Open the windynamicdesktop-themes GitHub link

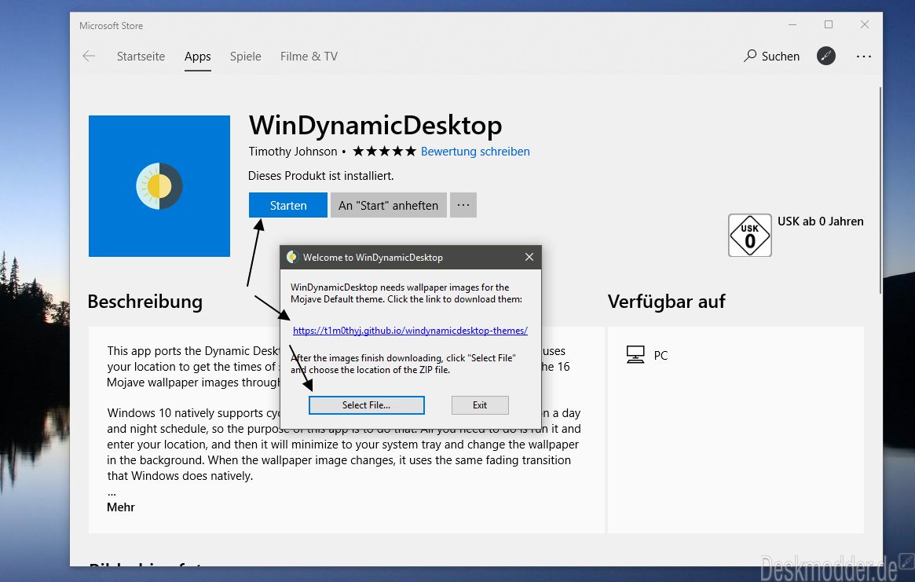tap(410, 331)
